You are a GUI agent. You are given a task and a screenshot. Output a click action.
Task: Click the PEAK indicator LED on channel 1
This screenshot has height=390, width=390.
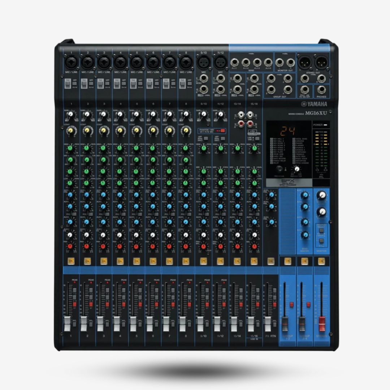[75, 283]
